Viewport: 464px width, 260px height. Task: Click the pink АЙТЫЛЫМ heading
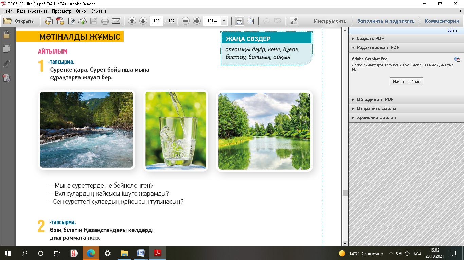(x=53, y=52)
